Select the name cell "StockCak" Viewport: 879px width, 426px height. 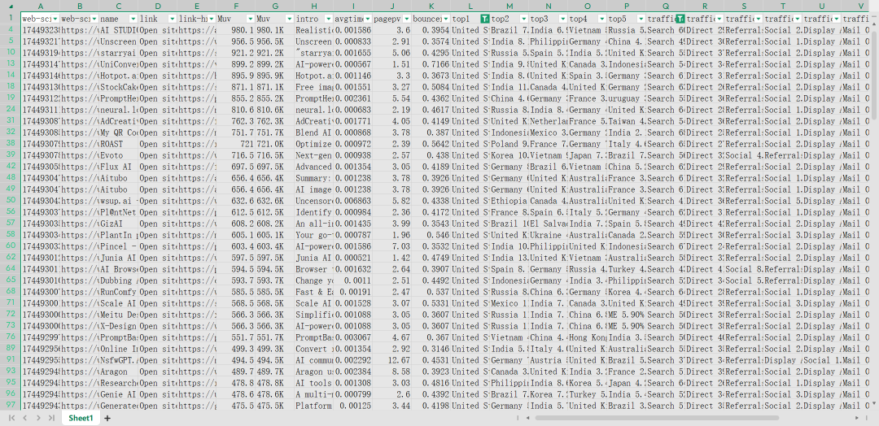point(119,87)
